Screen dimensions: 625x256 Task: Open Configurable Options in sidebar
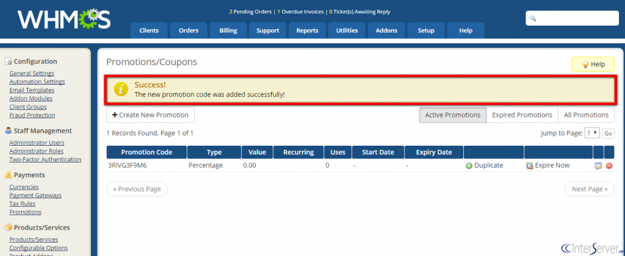(x=38, y=247)
